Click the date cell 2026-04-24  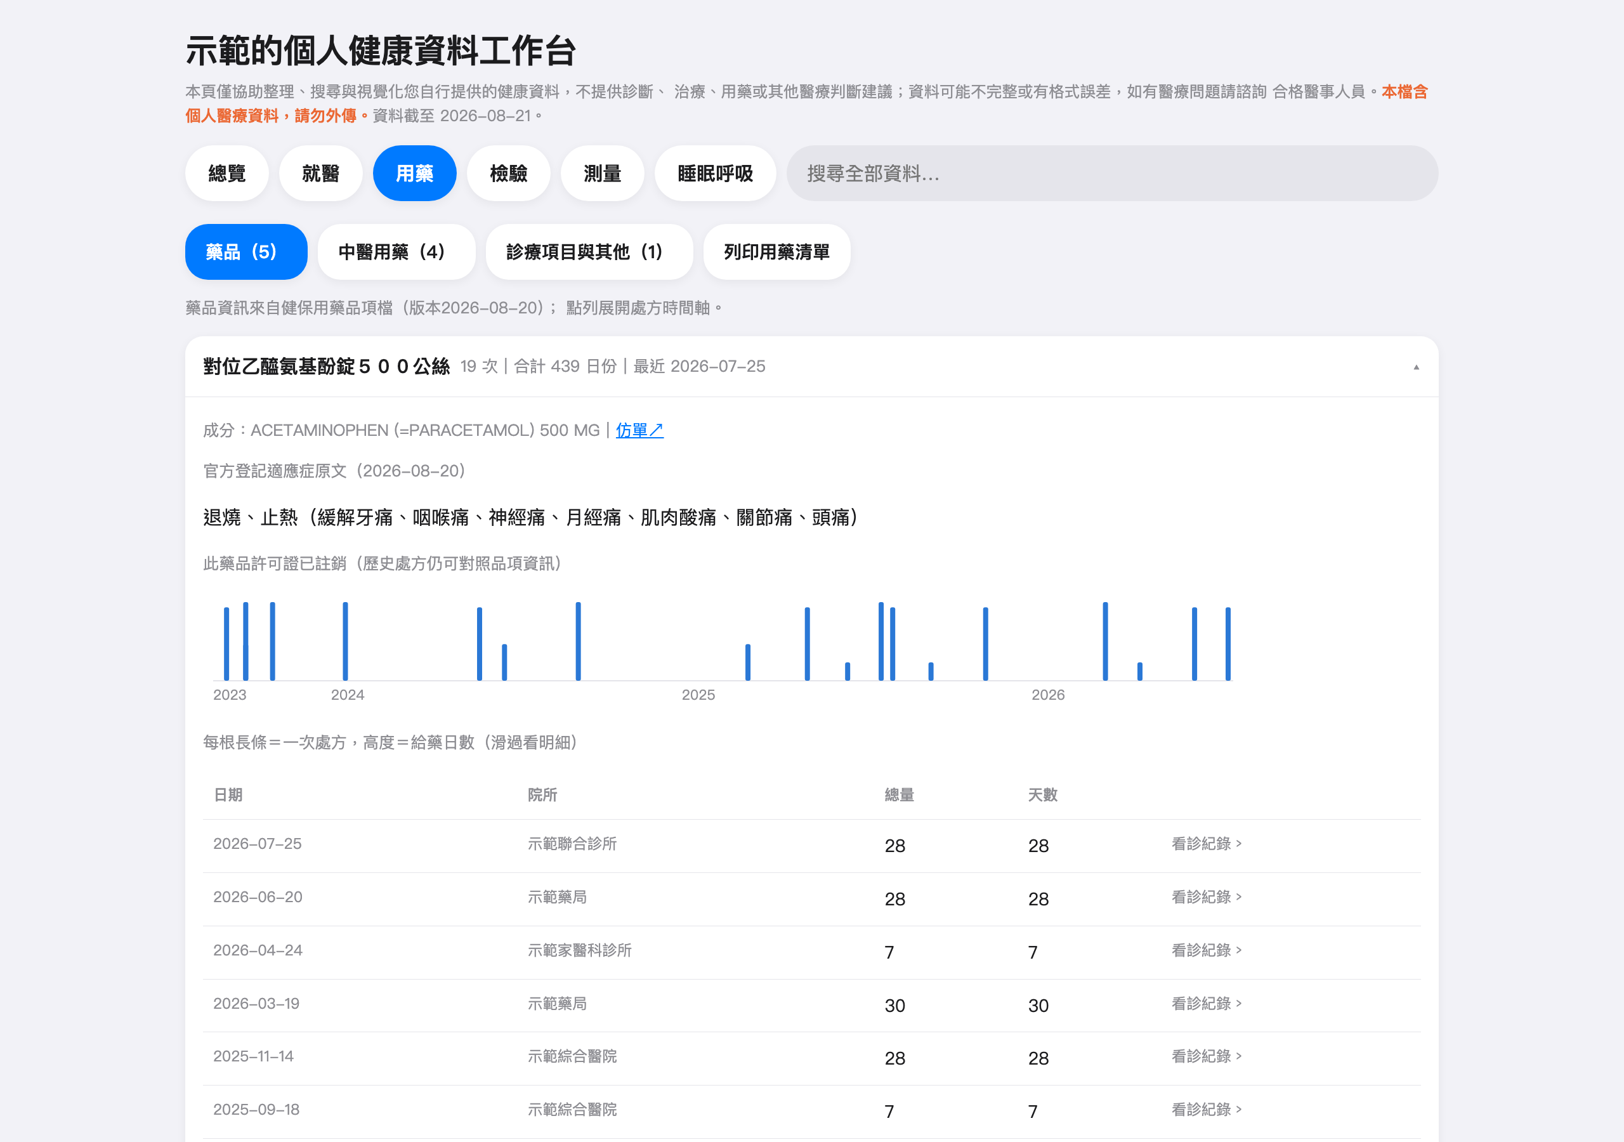(x=258, y=950)
